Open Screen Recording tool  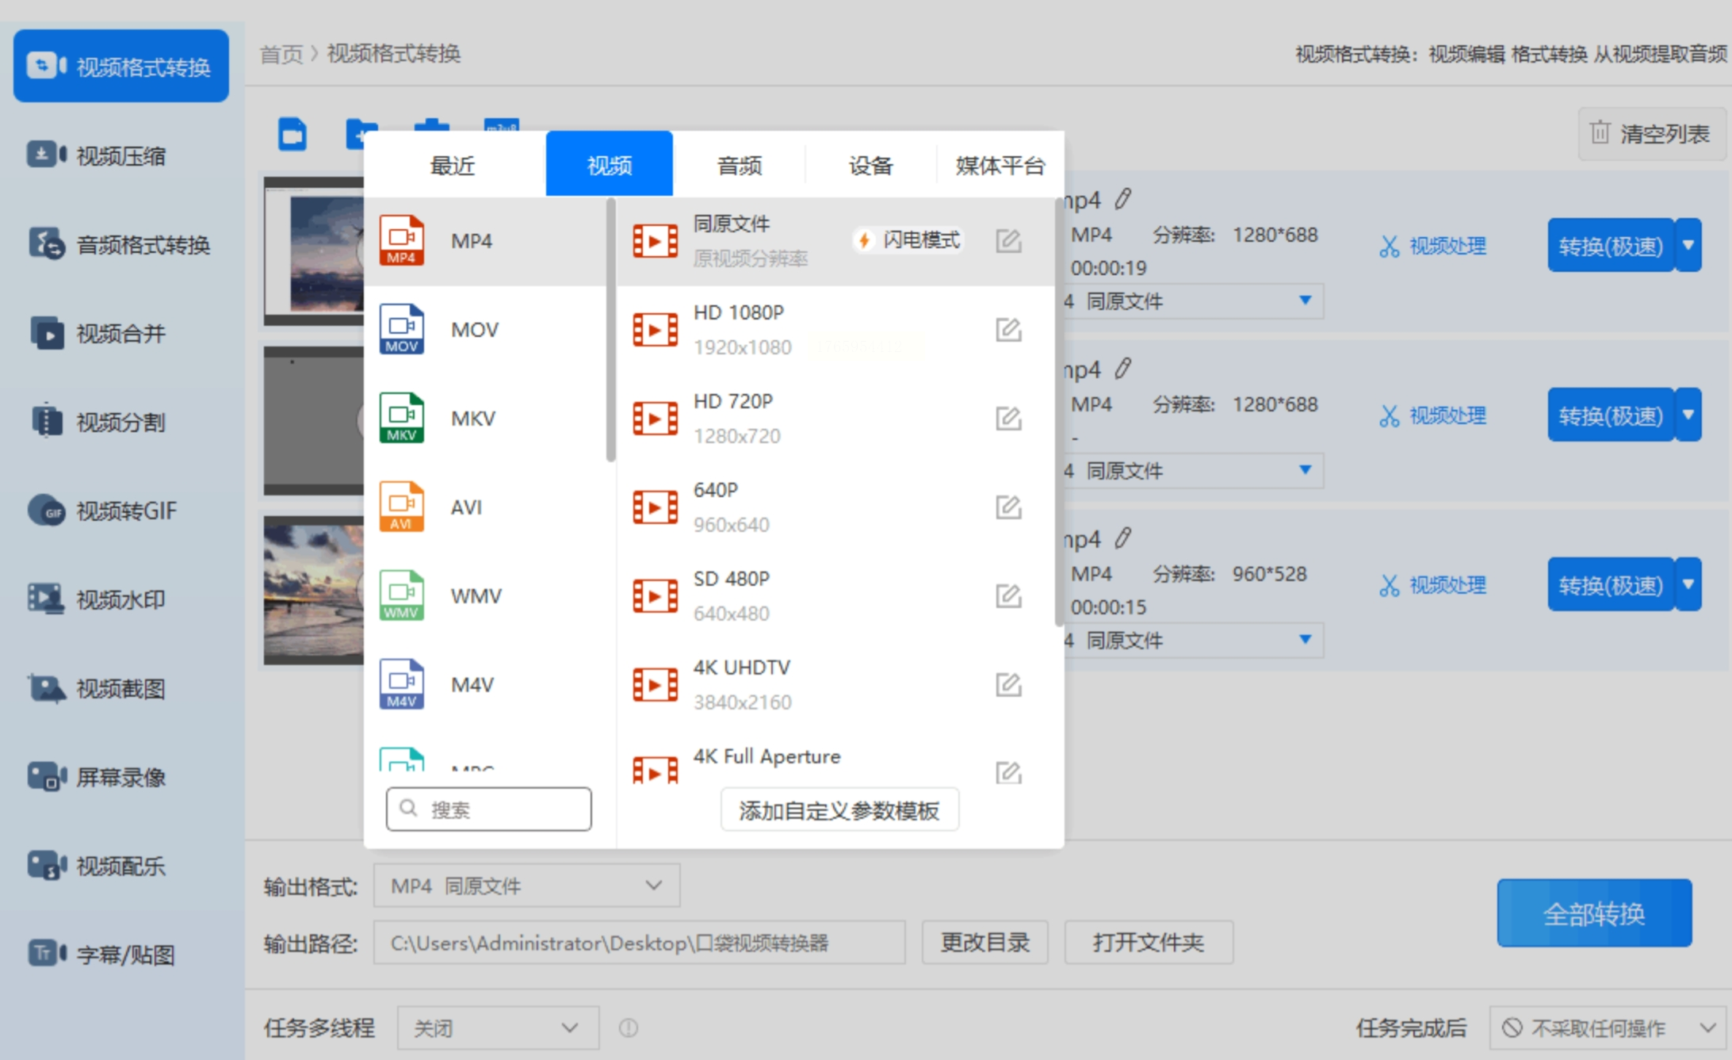click(120, 777)
